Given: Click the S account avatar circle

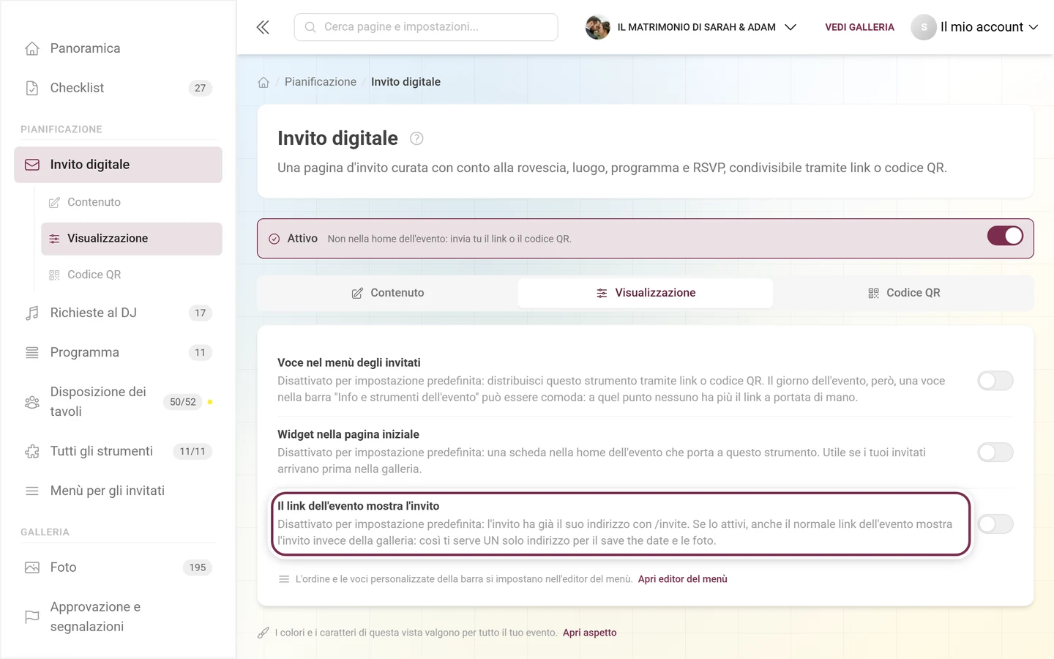Looking at the screenshot, I should click(924, 27).
